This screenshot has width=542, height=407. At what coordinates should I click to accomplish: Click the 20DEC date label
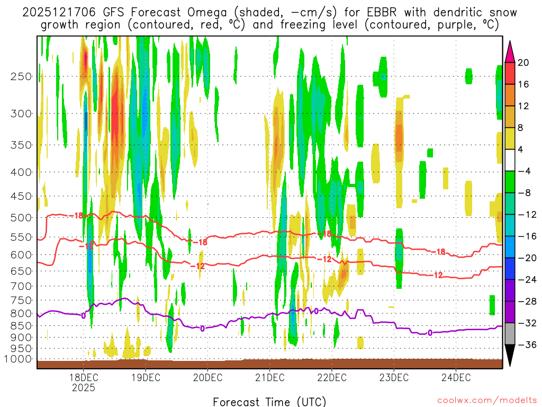(x=207, y=377)
